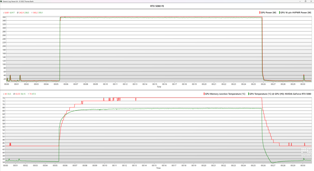Viewport: 314px width, 171px height.
Task: Click the '68' y-axis label on the temperature chart
Action: 4,107
